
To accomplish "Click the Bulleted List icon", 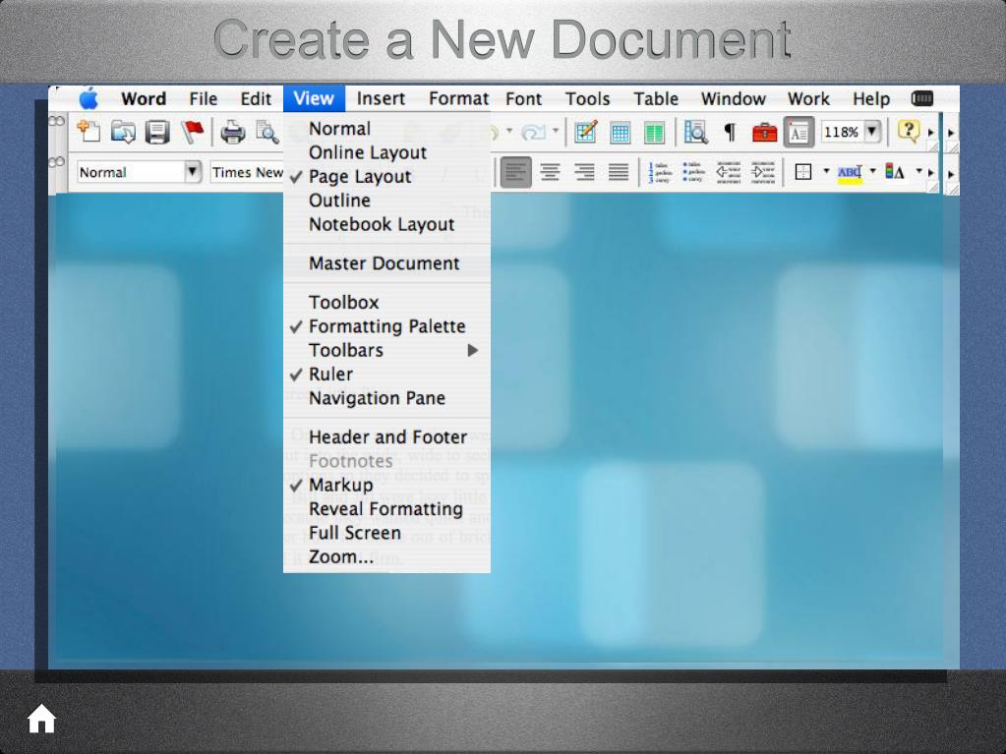I will point(694,172).
